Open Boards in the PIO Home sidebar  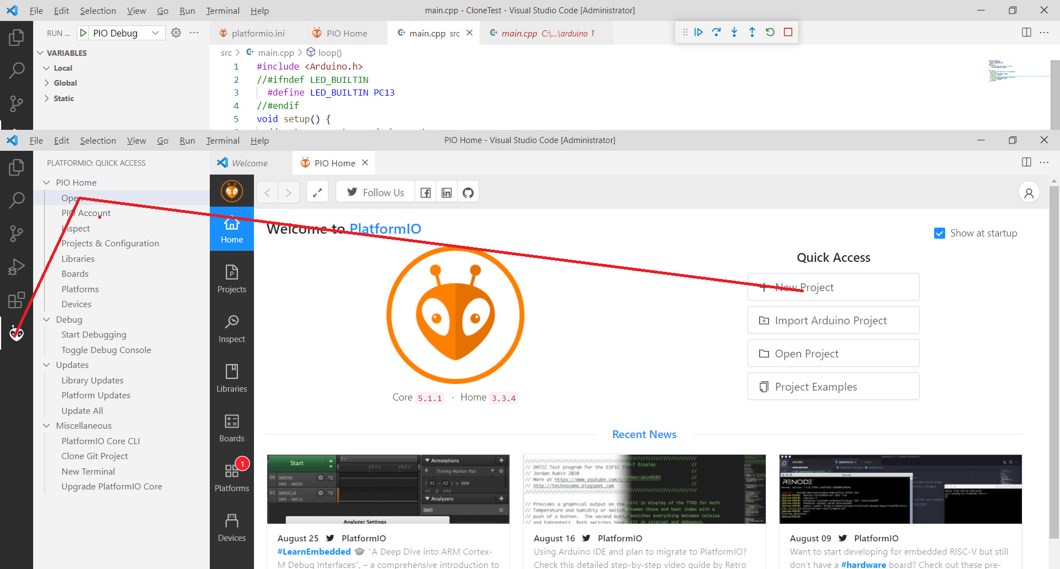point(232,428)
